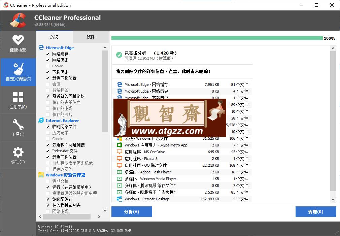Uncheck Index.dat 文件 checkbox
340x236 pixels.
coord(48,151)
